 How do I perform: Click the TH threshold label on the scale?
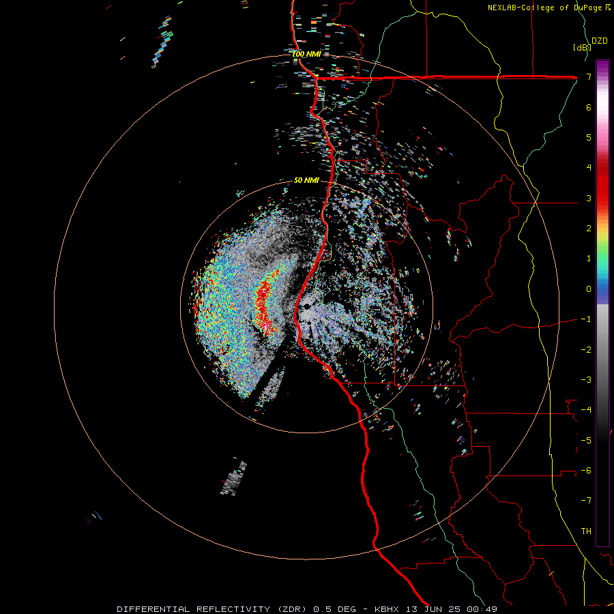[586, 531]
